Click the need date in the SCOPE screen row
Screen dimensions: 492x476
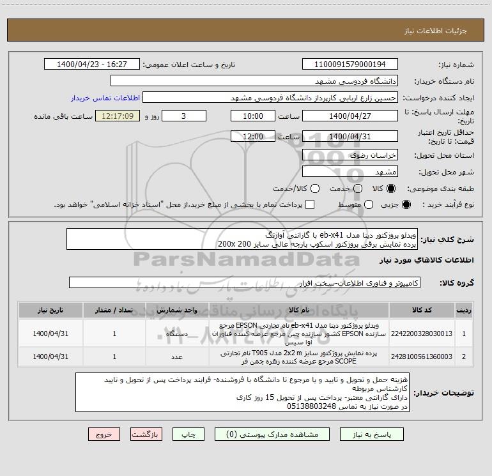pyautogui.click(x=50, y=357)
